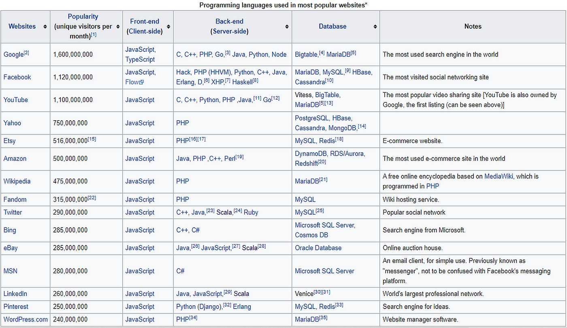Open external Flow link in Facebook row
The image size is (567, 328).
point(134,82)
